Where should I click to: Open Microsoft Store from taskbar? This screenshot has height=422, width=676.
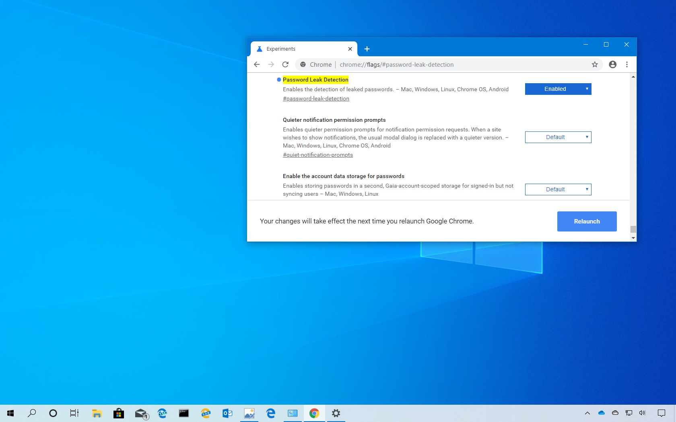[x=119, y=413]
